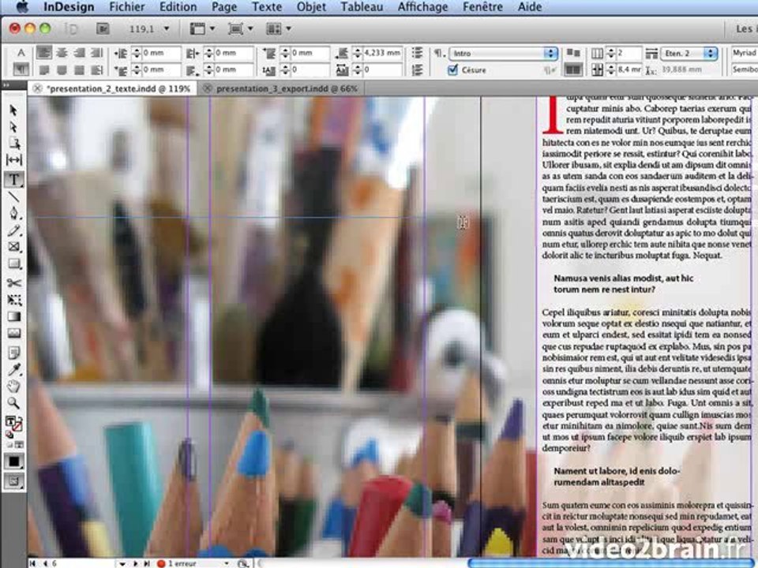This screenshot has width=758, height=568.
Task: Select the Gap tool
Action: coord(13,160)
